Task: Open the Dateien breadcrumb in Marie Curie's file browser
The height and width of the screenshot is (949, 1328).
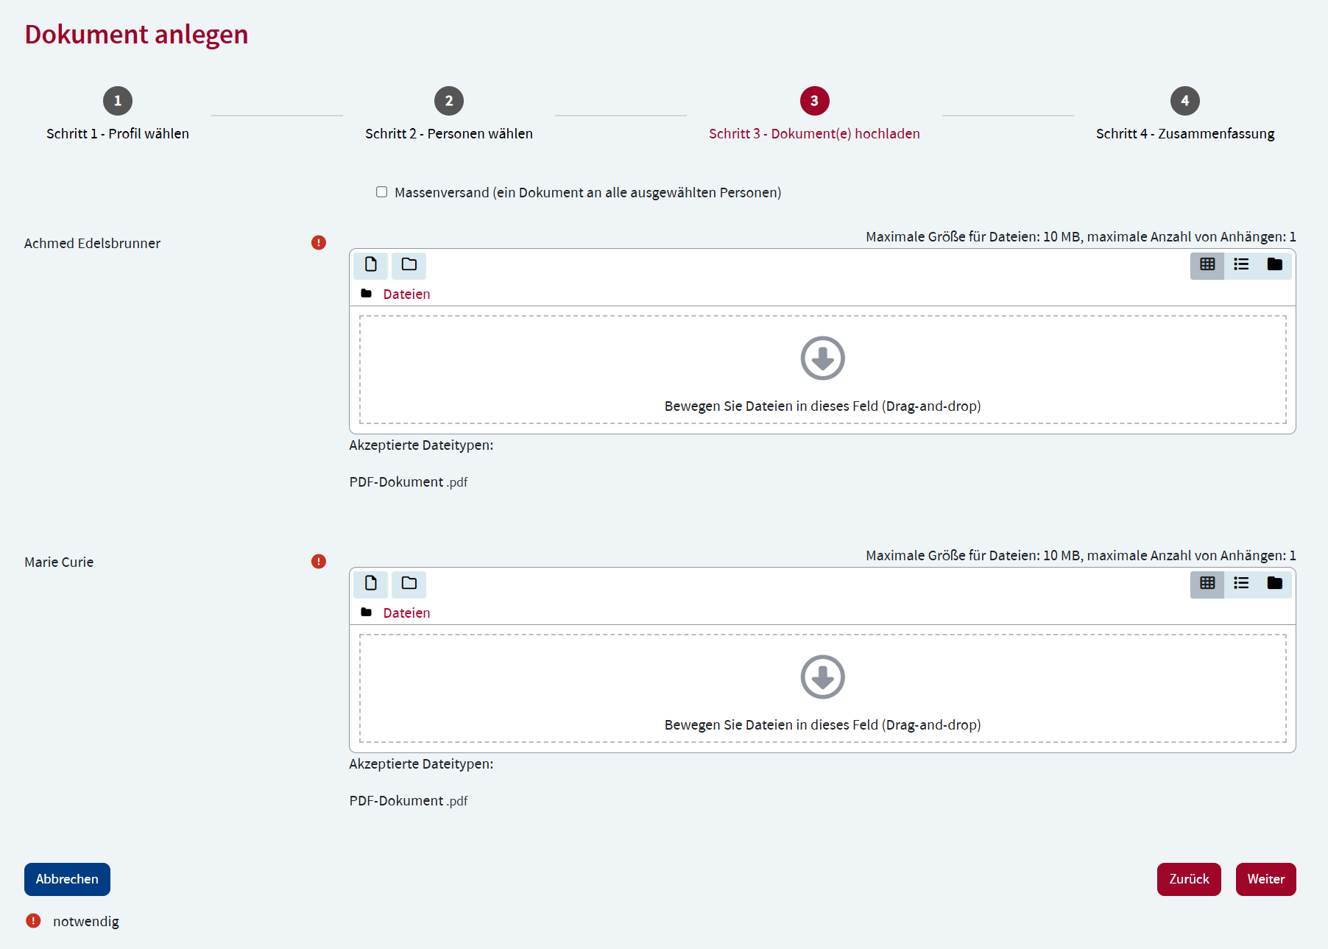Action: coord(406,612)
